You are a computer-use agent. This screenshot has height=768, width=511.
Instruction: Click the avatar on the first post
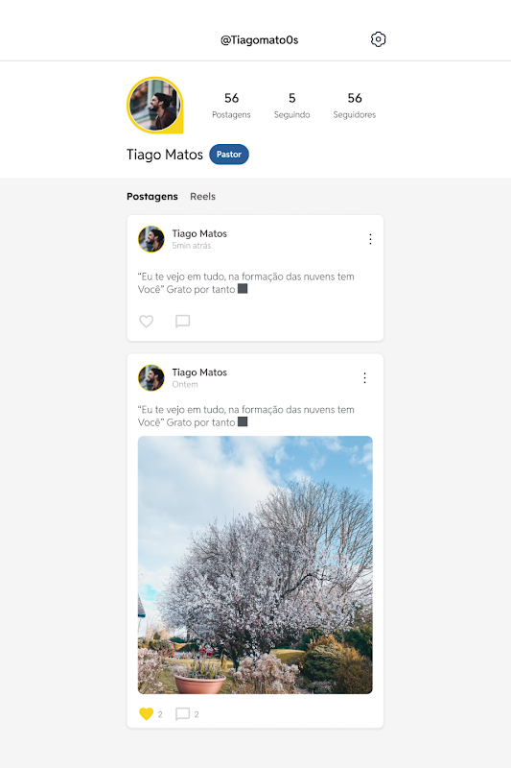point(151,239)
